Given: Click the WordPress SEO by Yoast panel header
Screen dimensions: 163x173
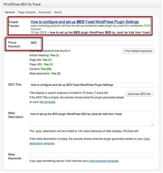Looking at the screenshot, I should (x=81, y=4).
